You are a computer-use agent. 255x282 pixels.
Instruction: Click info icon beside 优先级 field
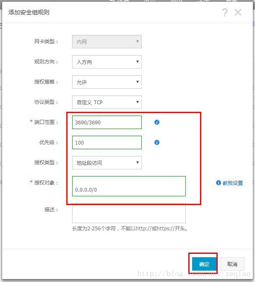pos(157,142)
